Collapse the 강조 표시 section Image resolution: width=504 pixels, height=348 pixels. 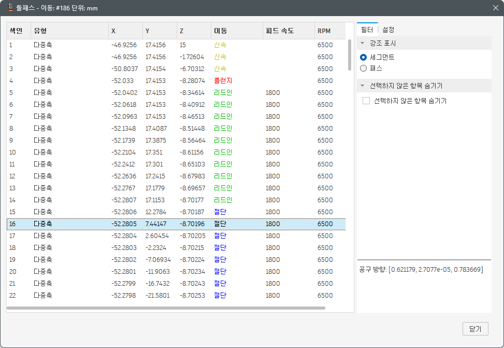tap(362, 43)
